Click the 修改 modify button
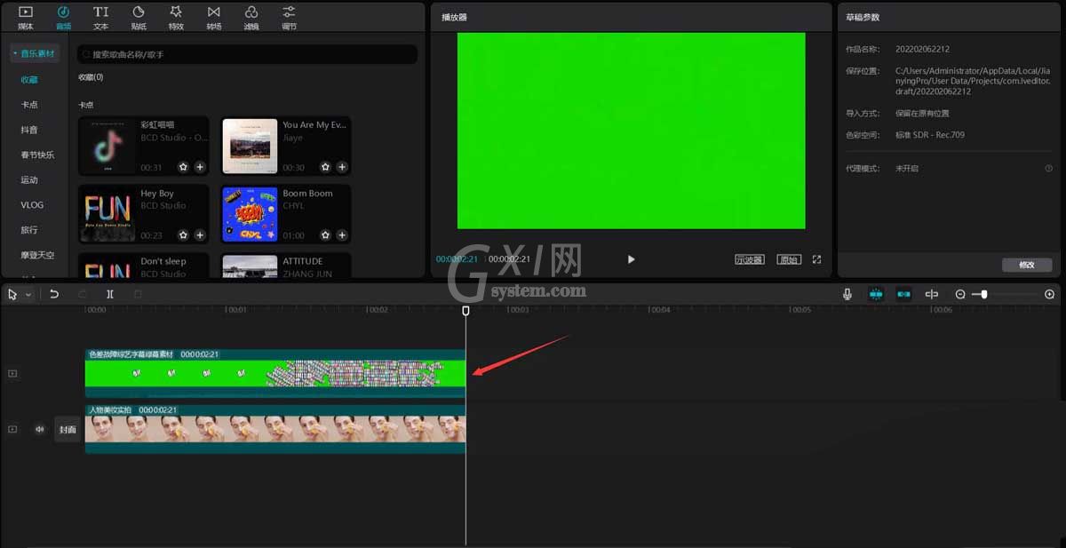This screenshot has height=548, width=1066. [x=1027, y=265]
